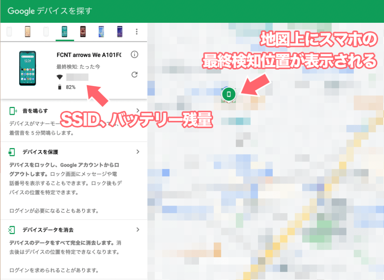Click the デバイスデータを消去 erase phone icon
Viewport: 384px width, 280px height.
click(12, 230)
